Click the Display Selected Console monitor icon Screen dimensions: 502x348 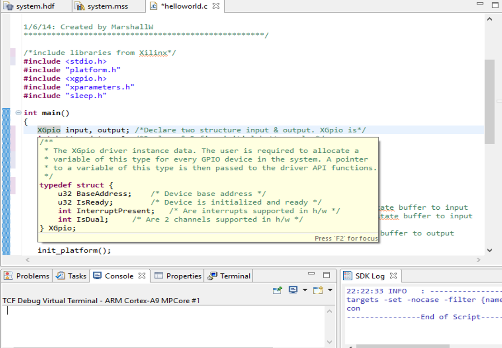tap(293, 290)
